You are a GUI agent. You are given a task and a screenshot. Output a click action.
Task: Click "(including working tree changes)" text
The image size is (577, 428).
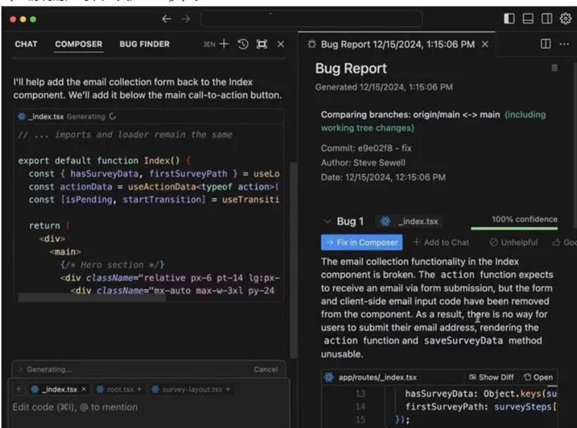pyautogui.click(x=433, y=122)
